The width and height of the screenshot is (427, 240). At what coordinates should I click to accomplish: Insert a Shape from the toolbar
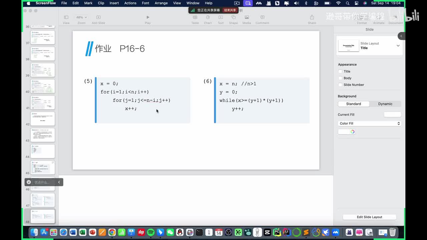[x=234, y=19]
